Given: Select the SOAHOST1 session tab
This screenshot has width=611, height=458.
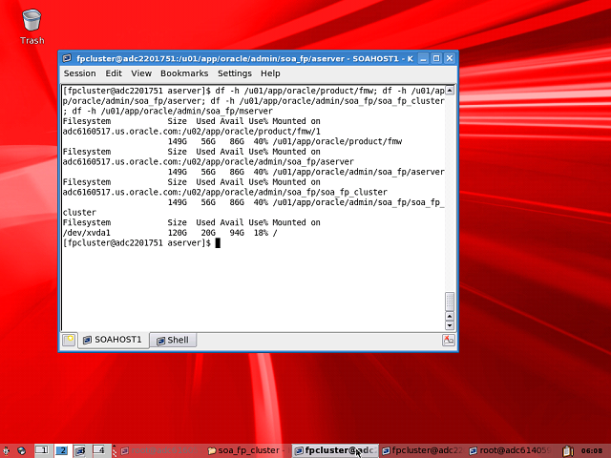Looking at the screenshot, I should click(x=111, y=340).
